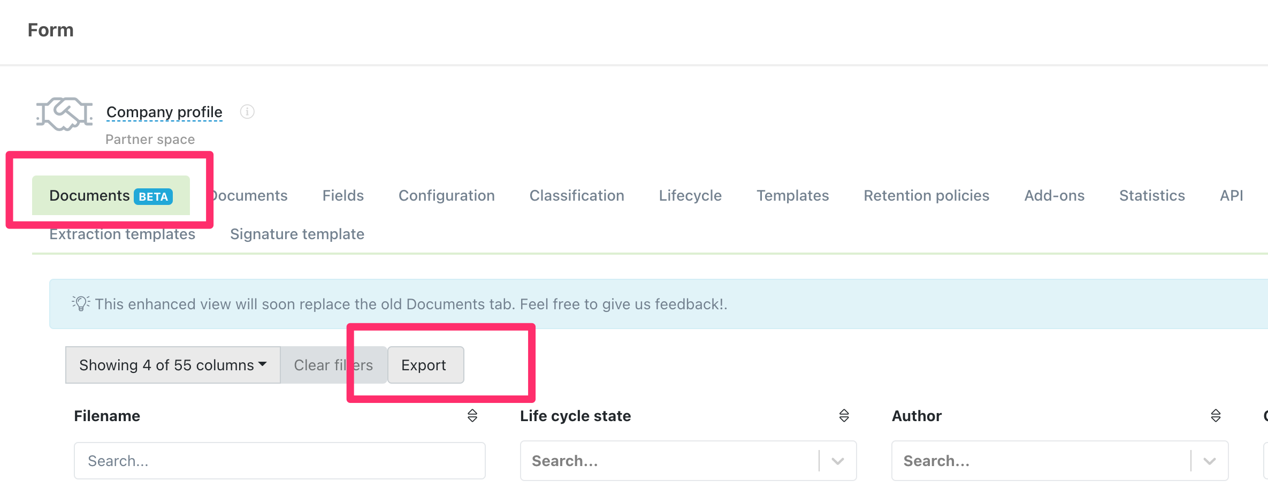
Task: Click the Filename search field
Action: (x=279, y=461)
